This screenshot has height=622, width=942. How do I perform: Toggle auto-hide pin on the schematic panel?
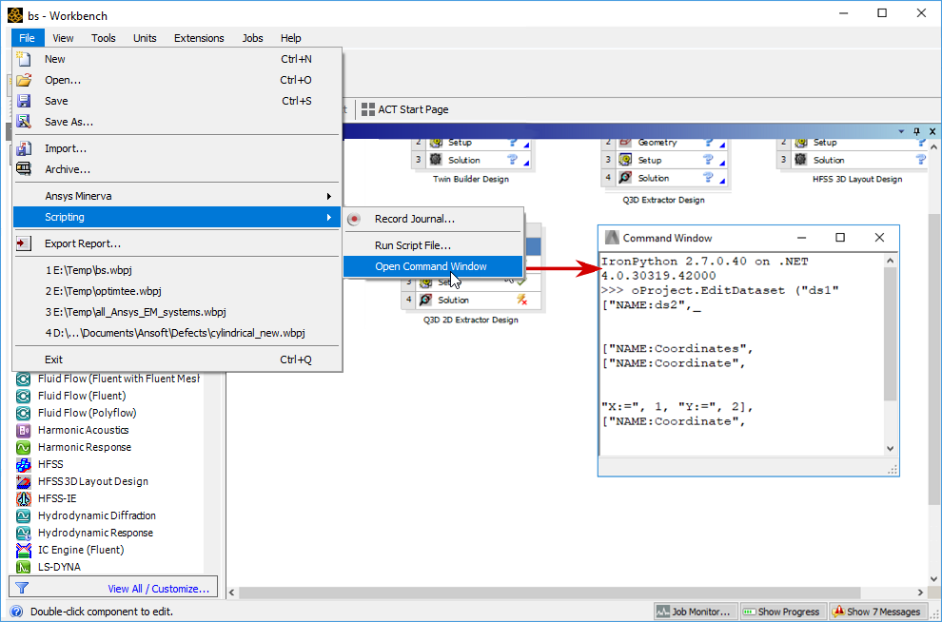(x=917, y=130)
